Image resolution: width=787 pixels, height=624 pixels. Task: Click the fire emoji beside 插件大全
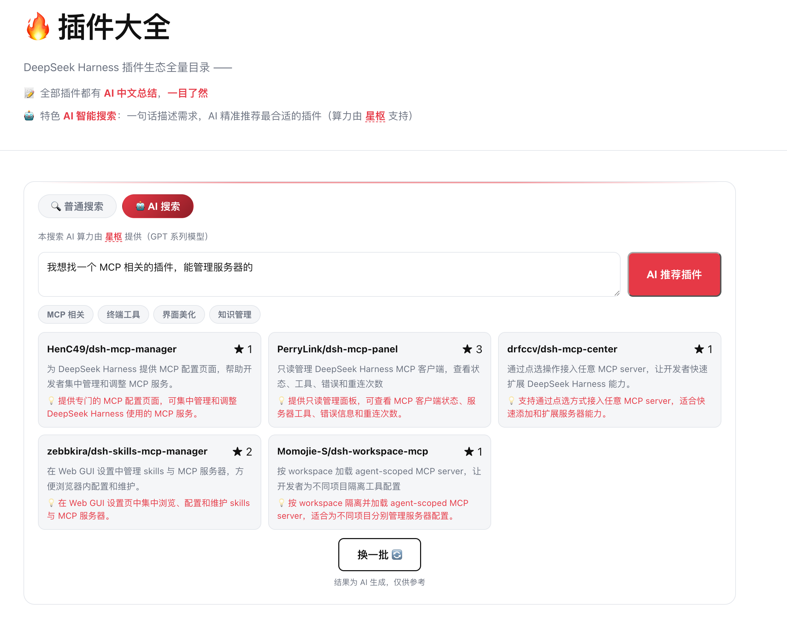click(38, 26)
